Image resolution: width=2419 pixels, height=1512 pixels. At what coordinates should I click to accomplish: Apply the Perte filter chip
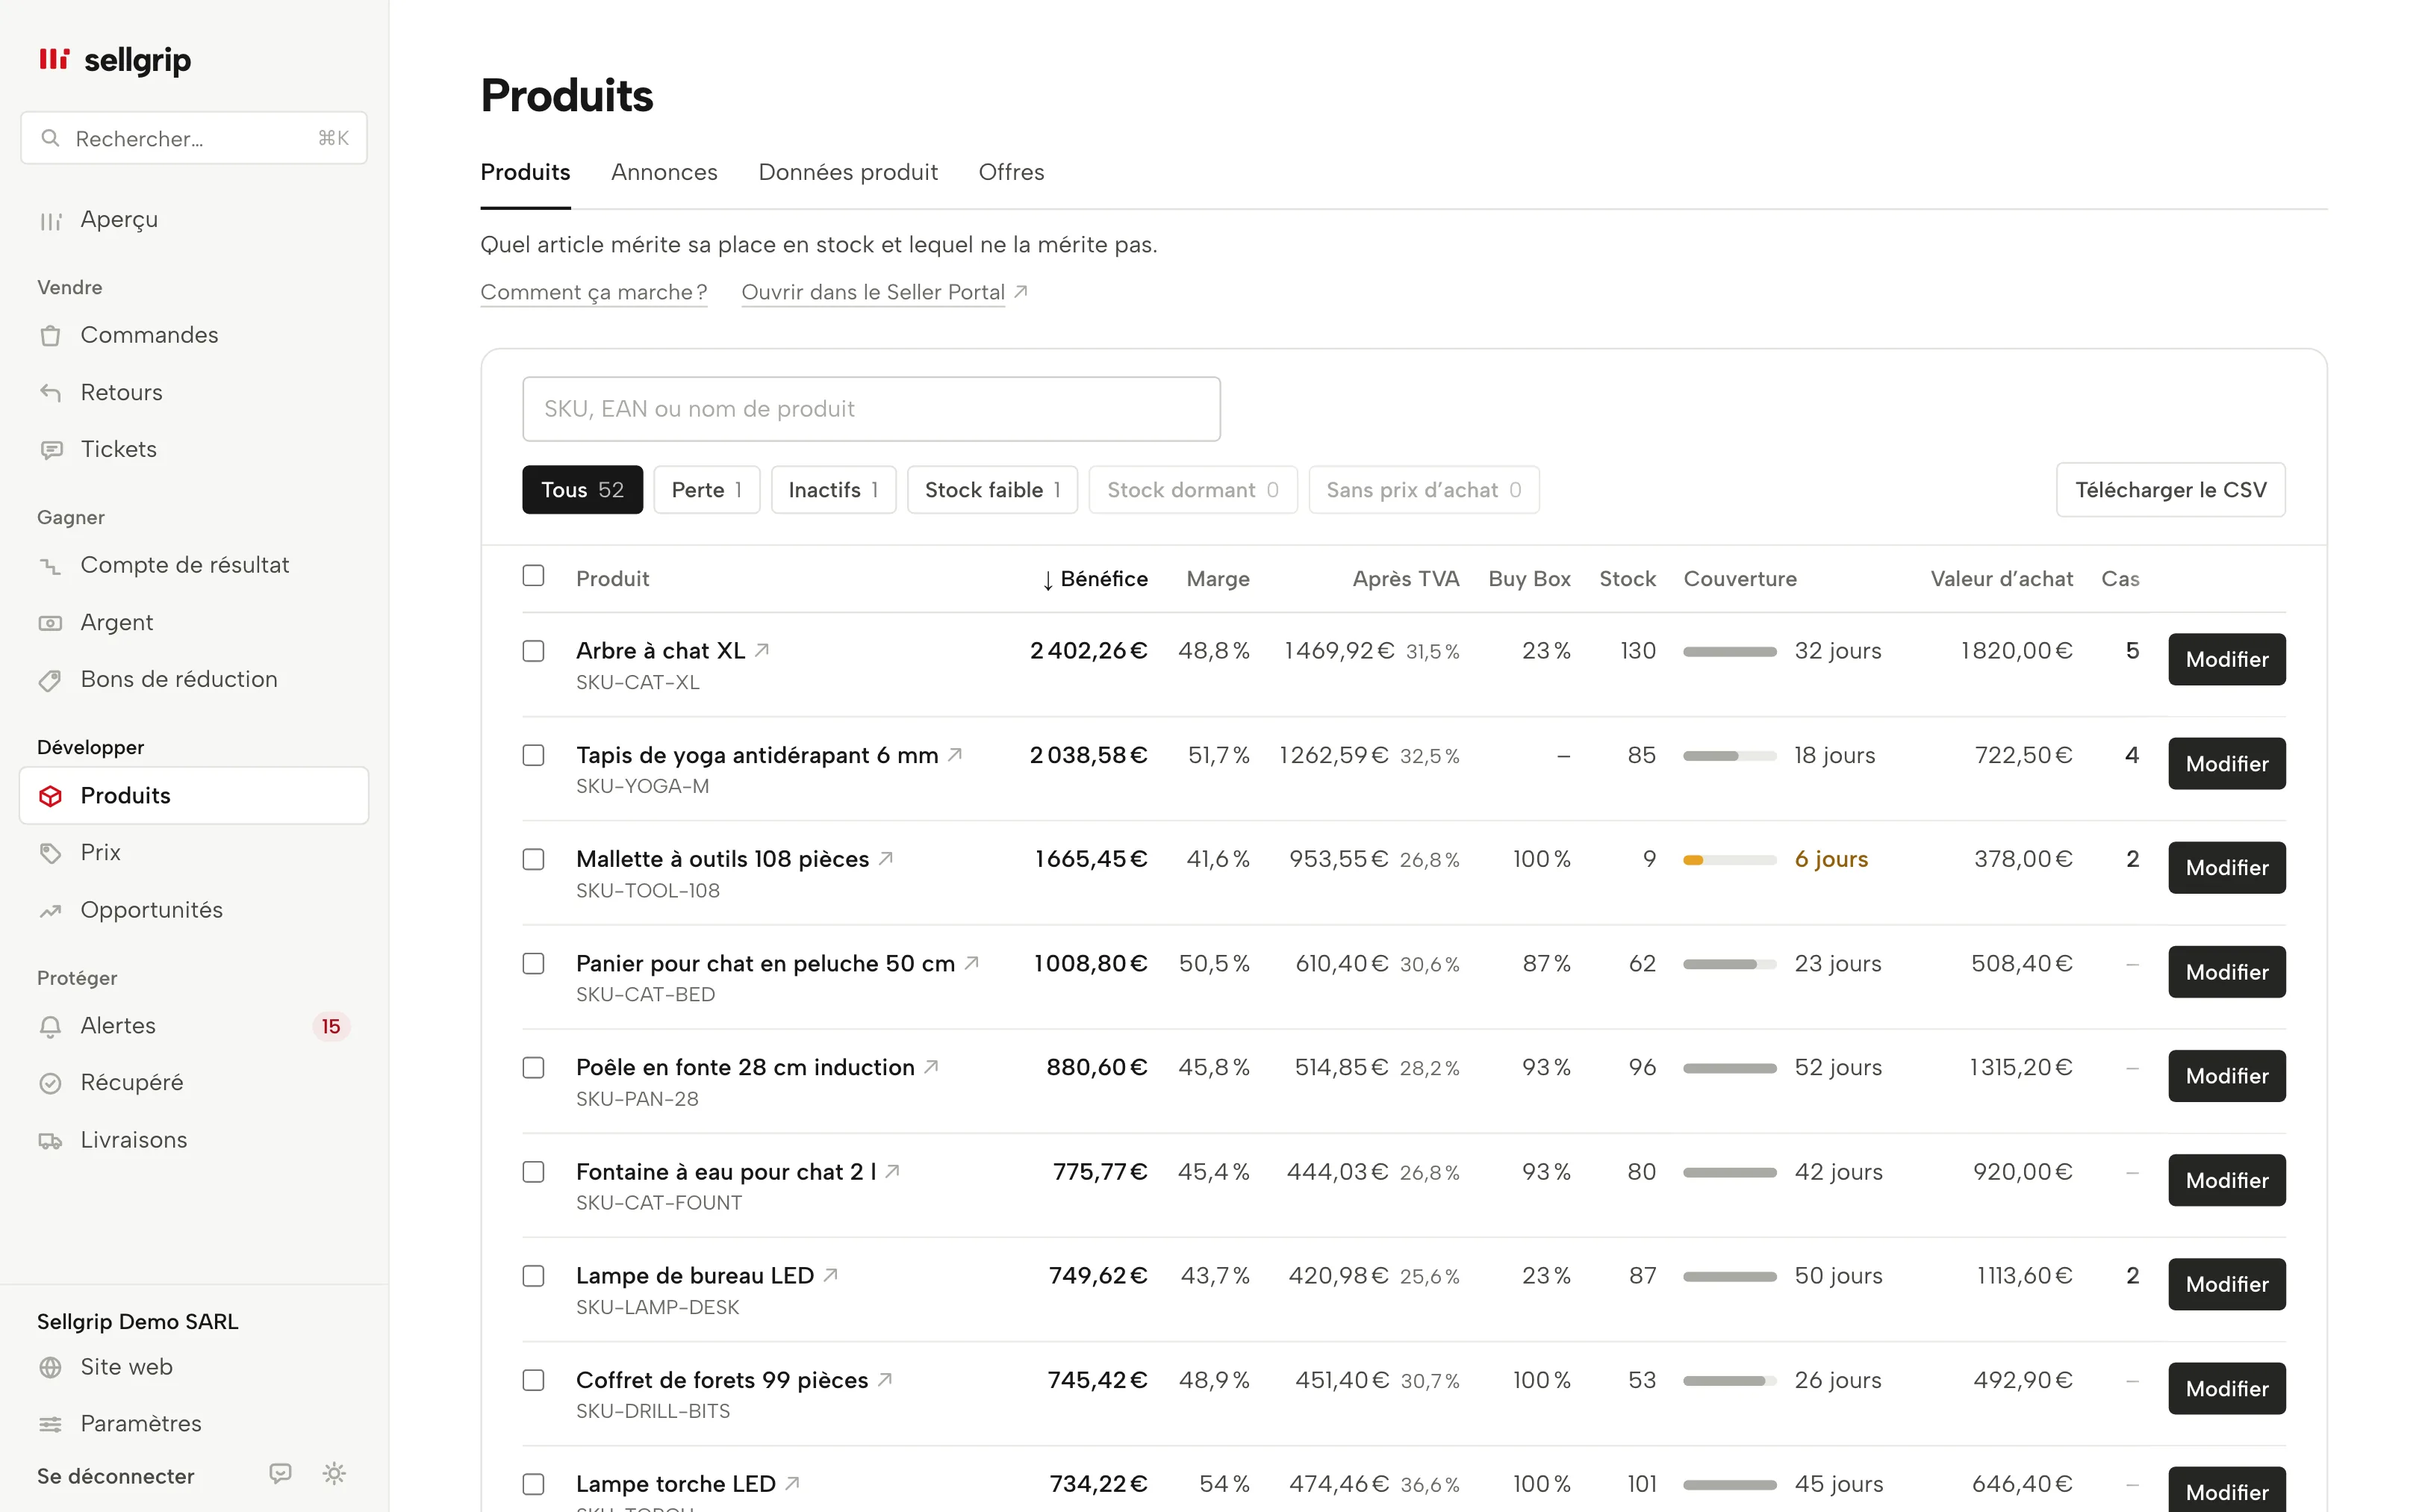click(707, 490)
